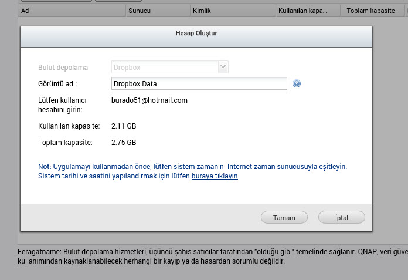Click the 'Lütfen kullanıcı hesabını girin' label
This screenshot has height=280, width=408.
[62, 105]
